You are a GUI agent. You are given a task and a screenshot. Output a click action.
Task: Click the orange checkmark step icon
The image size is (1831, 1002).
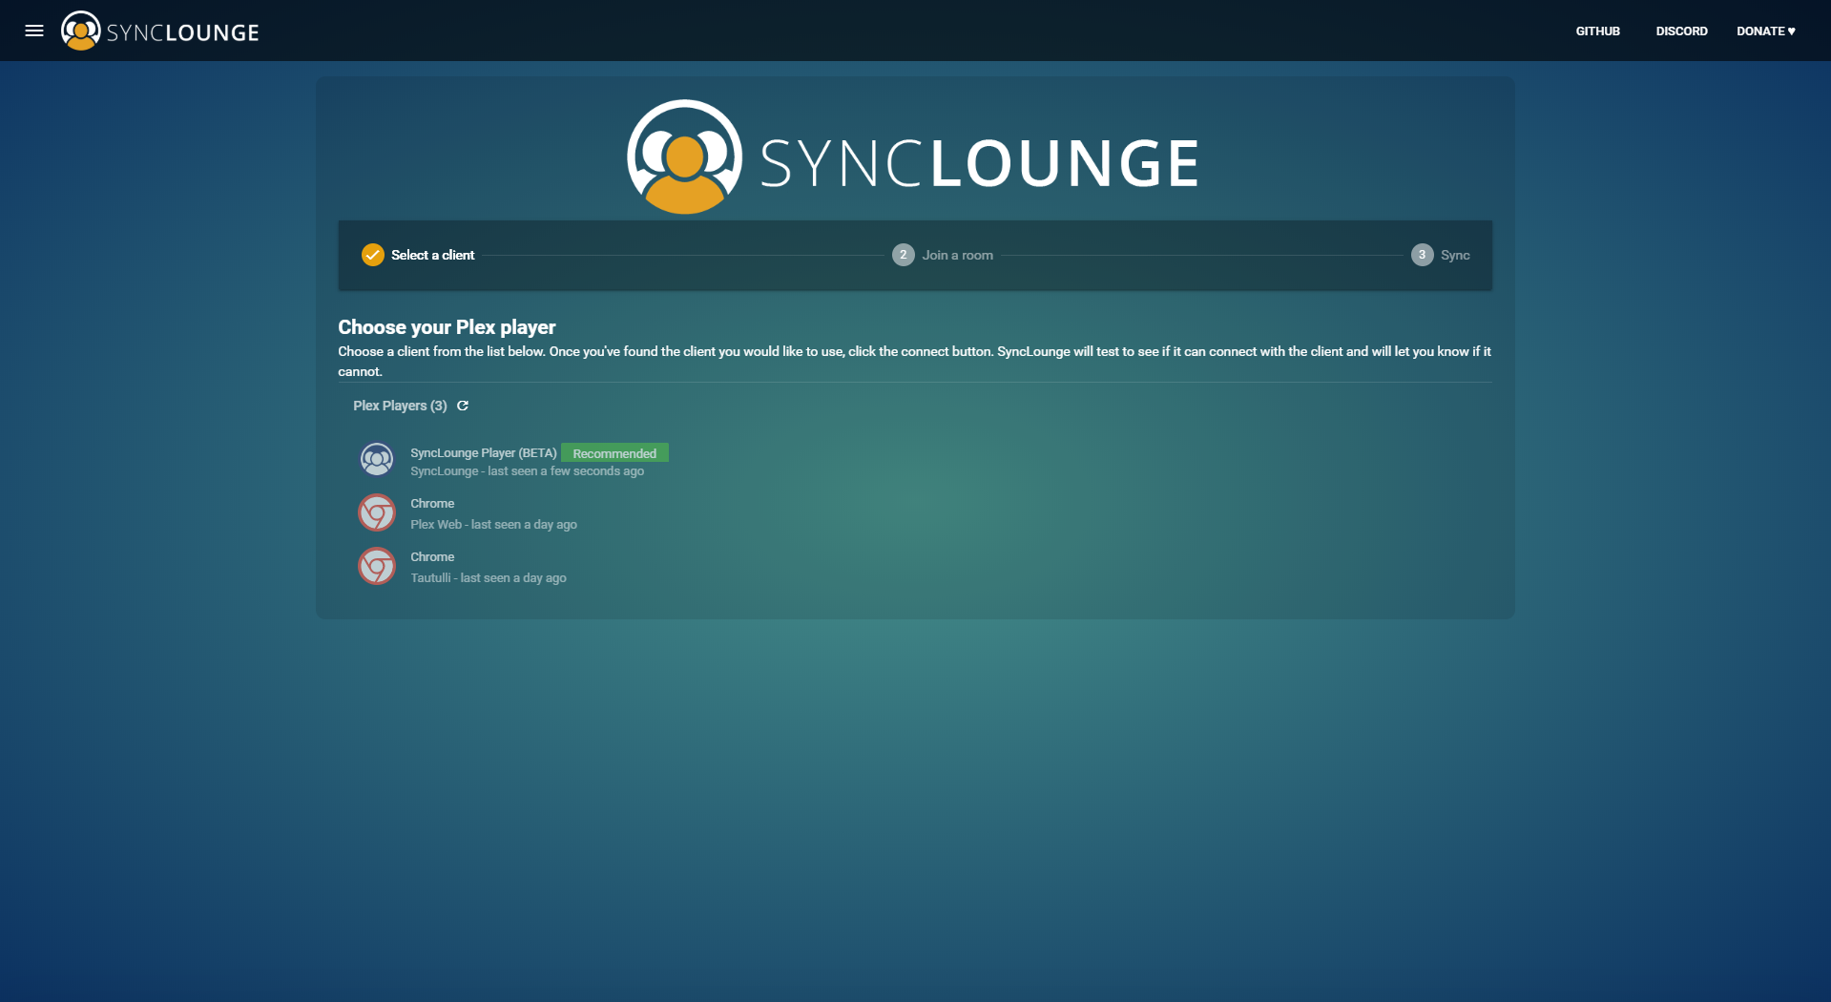click(373, 255)
